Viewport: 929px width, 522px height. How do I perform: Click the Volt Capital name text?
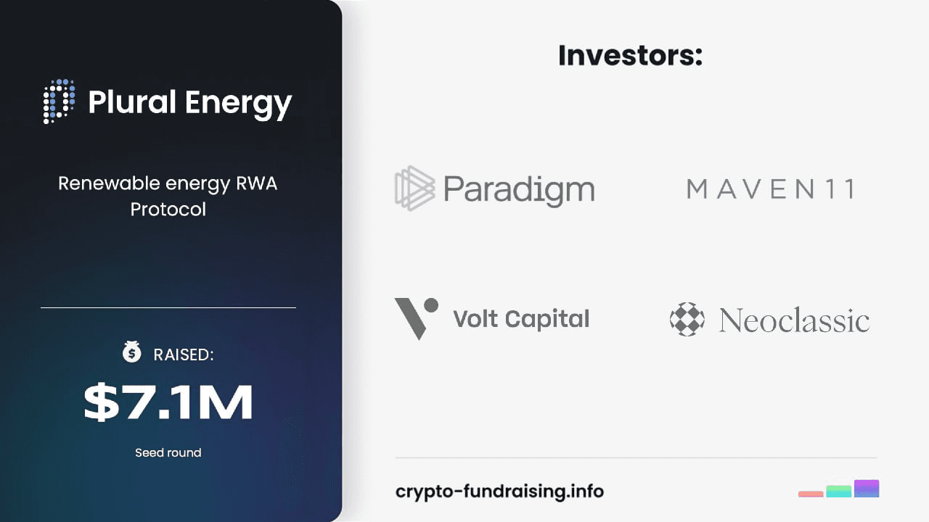(521, 319)
